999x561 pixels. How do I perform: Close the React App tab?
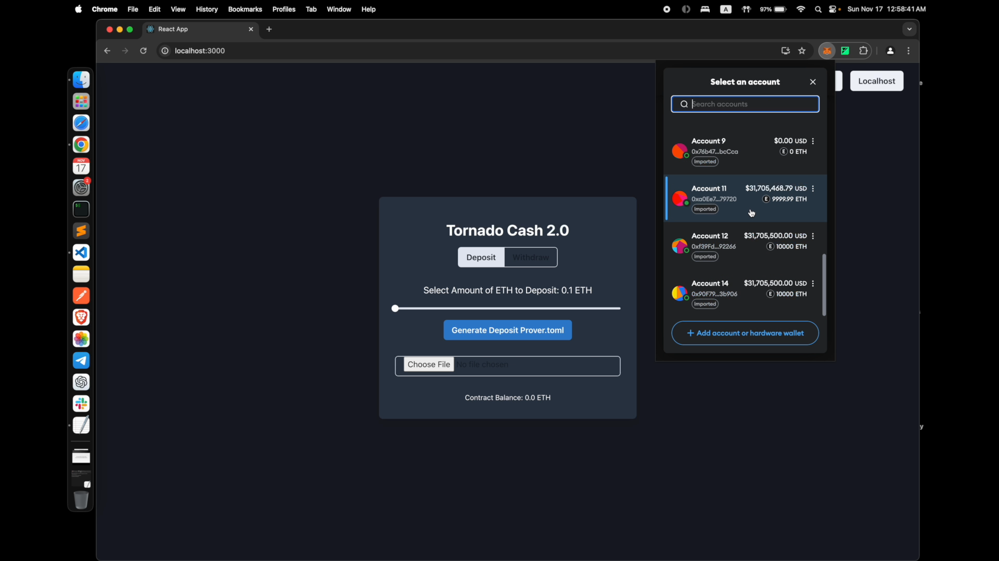[x=251, y=29]
